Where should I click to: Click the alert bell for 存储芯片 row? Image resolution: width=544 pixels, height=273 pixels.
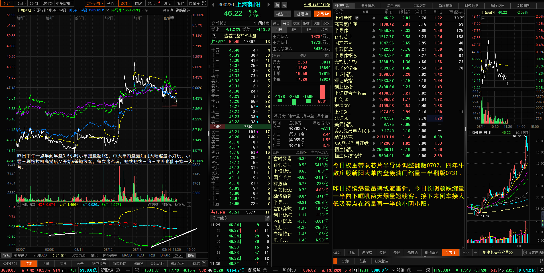click(374, 37)
